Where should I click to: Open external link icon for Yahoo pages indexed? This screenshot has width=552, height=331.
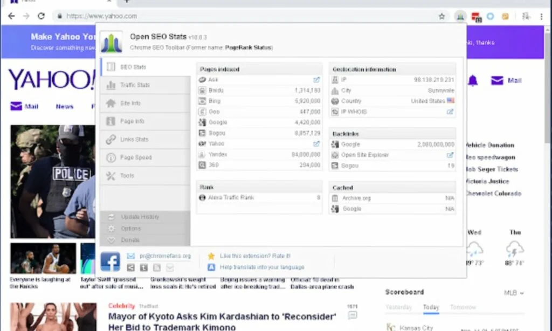pos(316,144)
